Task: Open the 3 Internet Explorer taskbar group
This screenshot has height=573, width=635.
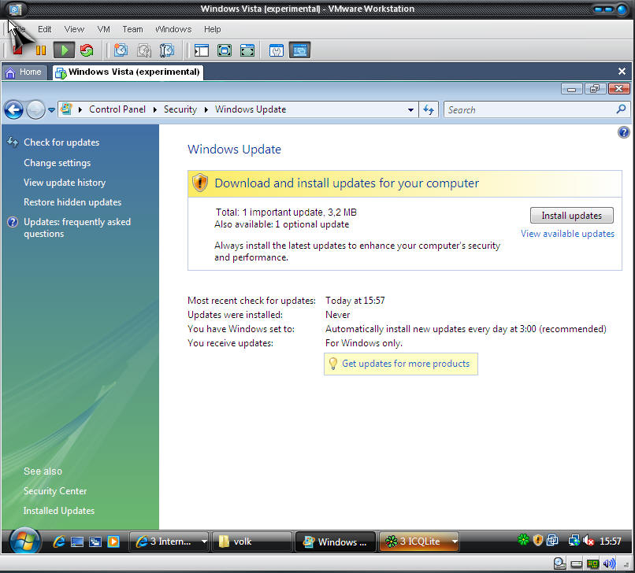Action: click(x=169, y=542)
